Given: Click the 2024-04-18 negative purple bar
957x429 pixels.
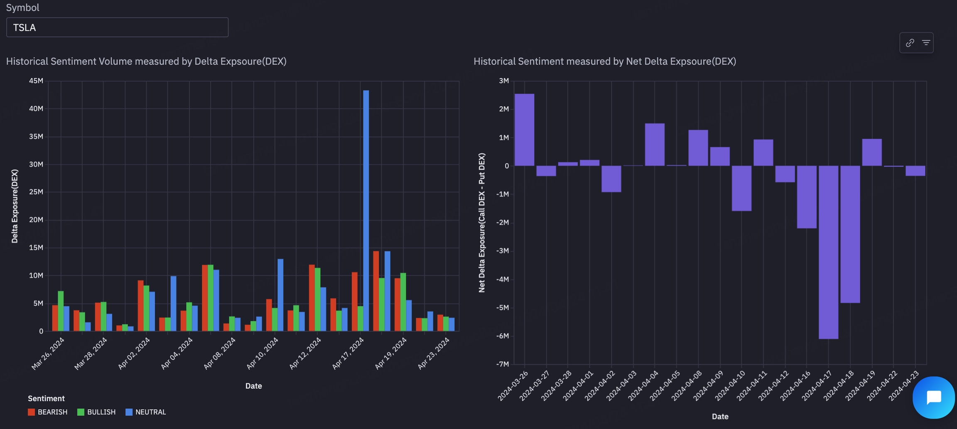Looking at the screenshot, I should [x=850, y=234].
